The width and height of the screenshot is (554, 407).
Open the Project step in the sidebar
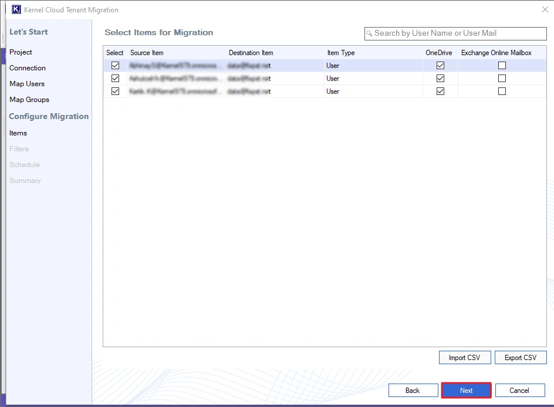[19, 52]
